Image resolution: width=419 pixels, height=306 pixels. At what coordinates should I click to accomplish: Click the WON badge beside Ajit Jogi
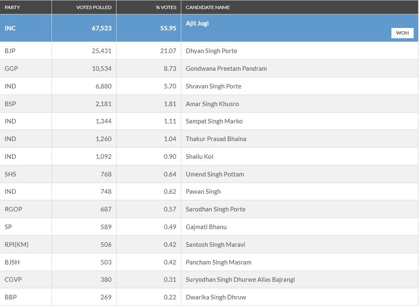tap(402, 33)
